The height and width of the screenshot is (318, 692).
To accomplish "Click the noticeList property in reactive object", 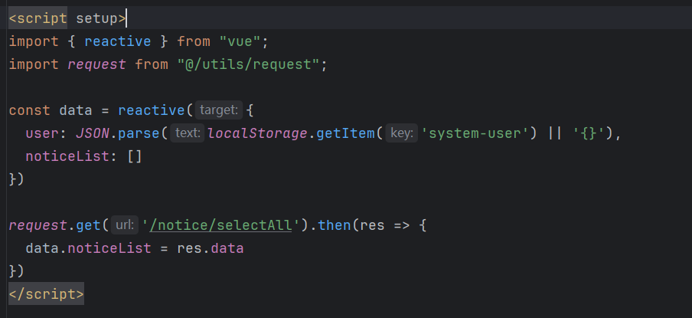I will pyautogui.click(x=67, y=156).
